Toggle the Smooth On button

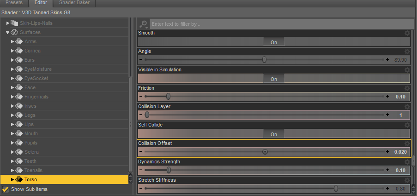pos(274,42)
